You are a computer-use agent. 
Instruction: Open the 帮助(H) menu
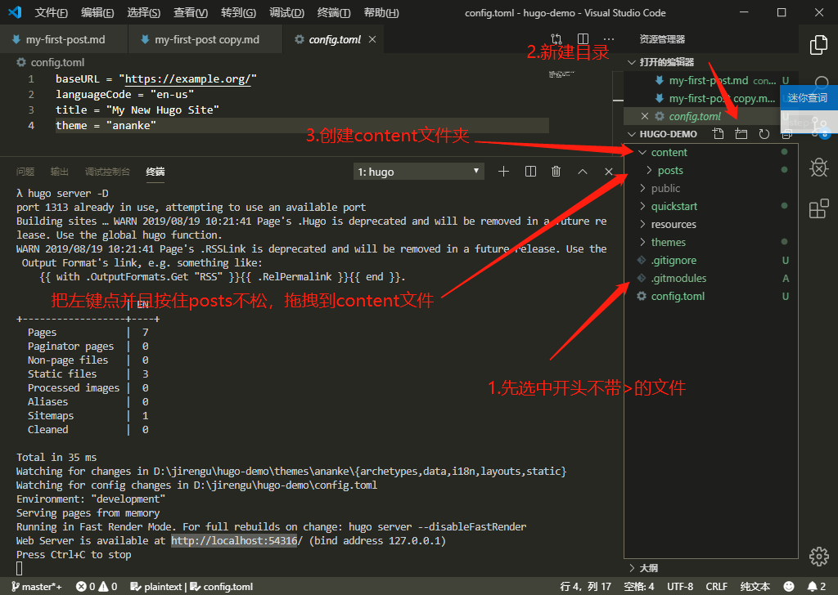pos(381,12)
